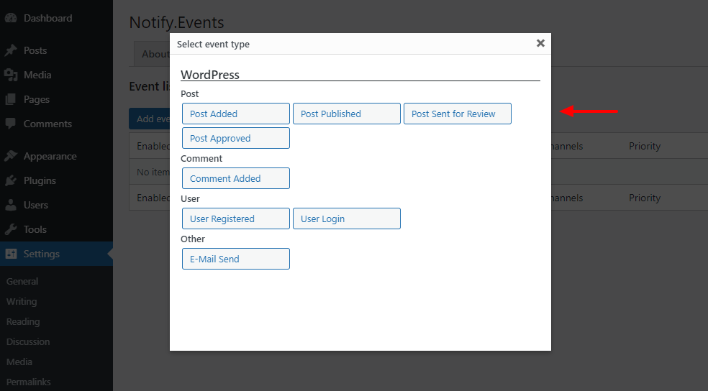The height and width of the screenshot is (391, 708).
Task: Open the Comments menu label
Action: [47, 124]
